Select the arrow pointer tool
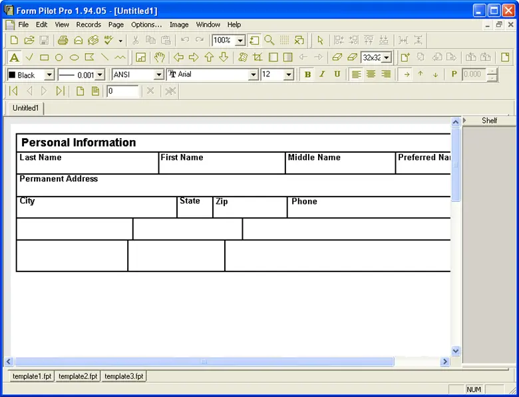The height and width of the screenshot is (397, 519). pos(320,40)
